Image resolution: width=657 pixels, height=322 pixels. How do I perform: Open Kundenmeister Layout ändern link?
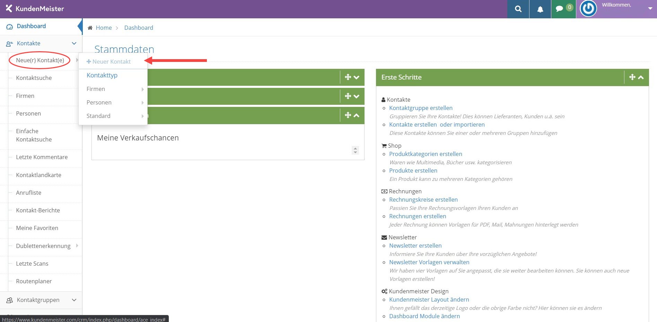429,300
